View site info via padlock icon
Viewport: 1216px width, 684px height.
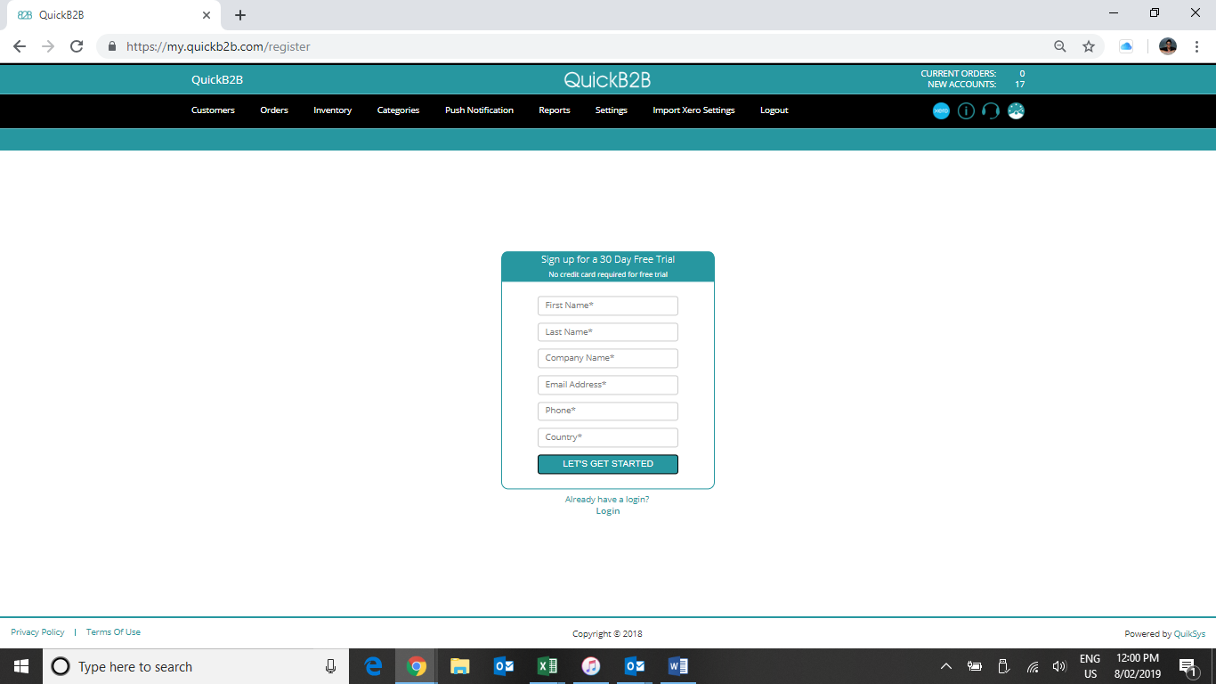pos(112,46)
